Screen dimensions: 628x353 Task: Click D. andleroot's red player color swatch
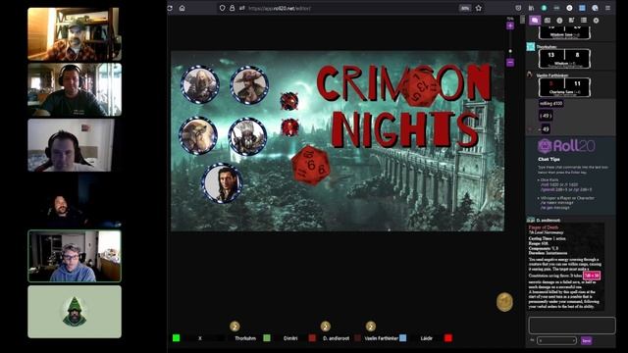(x=312, y=338)
